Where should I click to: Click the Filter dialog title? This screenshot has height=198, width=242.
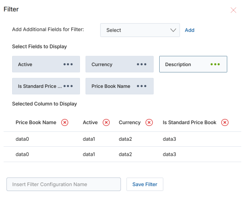point(11,9)
